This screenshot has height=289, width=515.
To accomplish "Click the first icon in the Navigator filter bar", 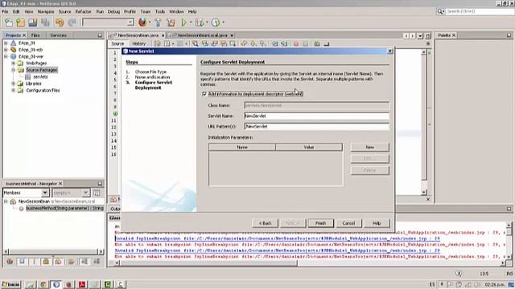I will pos(10,261).
